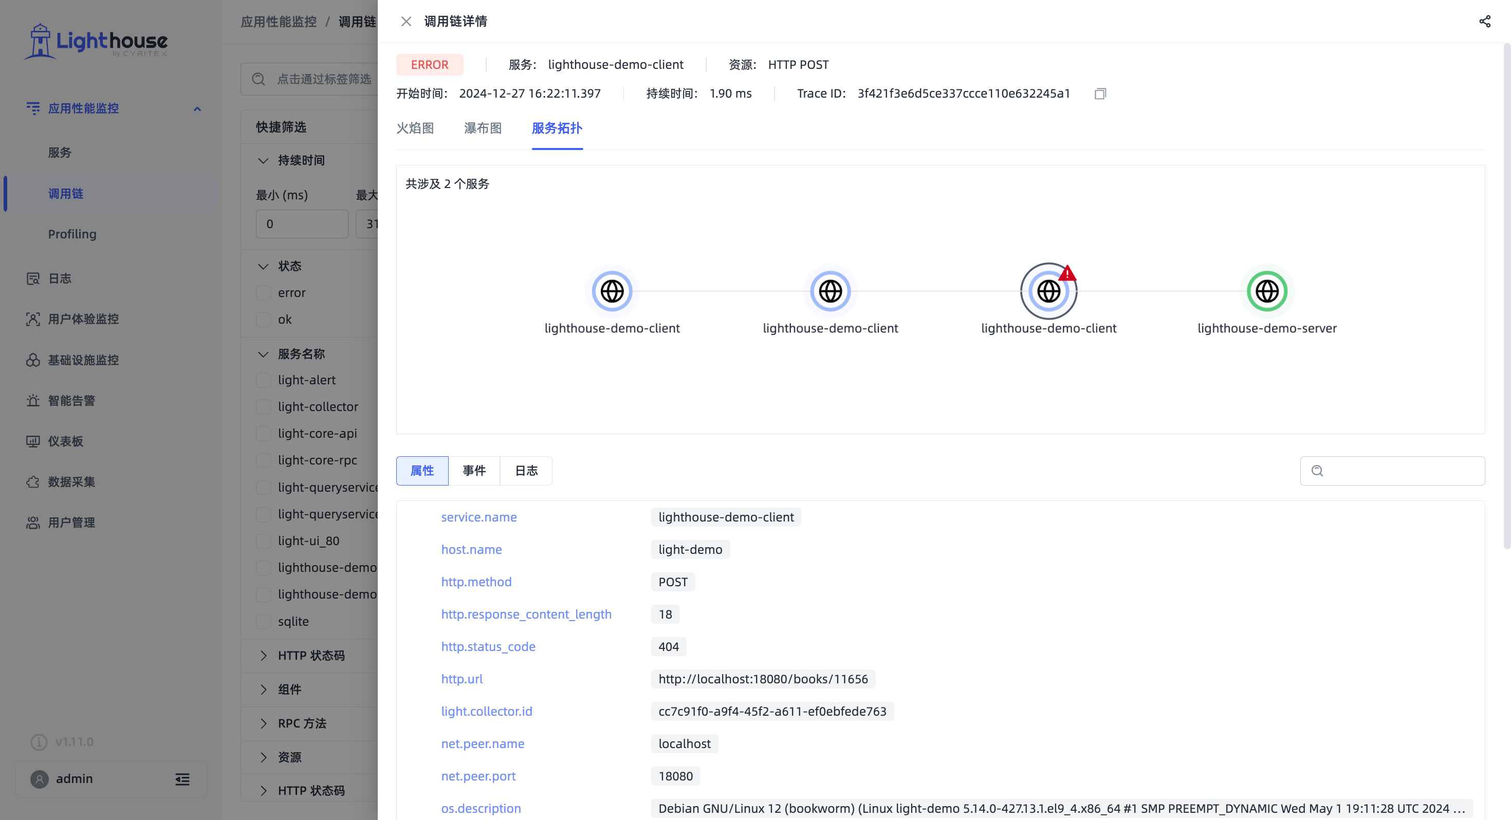
Task: Click the share icon in the header
Action: point(1485,22)
